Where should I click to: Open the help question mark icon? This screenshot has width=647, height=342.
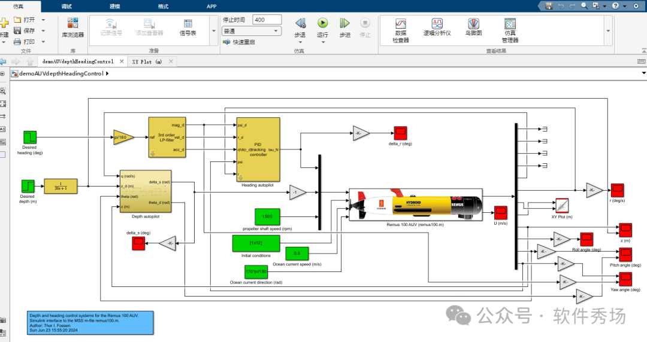pos(615,6)
